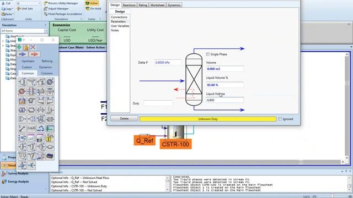Open the Refining palette tab

[x=47, y=61]
